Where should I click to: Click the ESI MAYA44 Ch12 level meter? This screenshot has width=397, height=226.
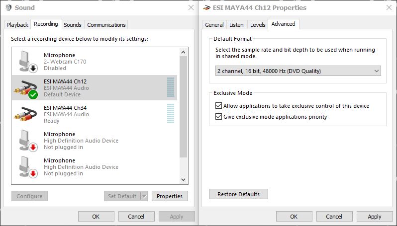[171, 87]
